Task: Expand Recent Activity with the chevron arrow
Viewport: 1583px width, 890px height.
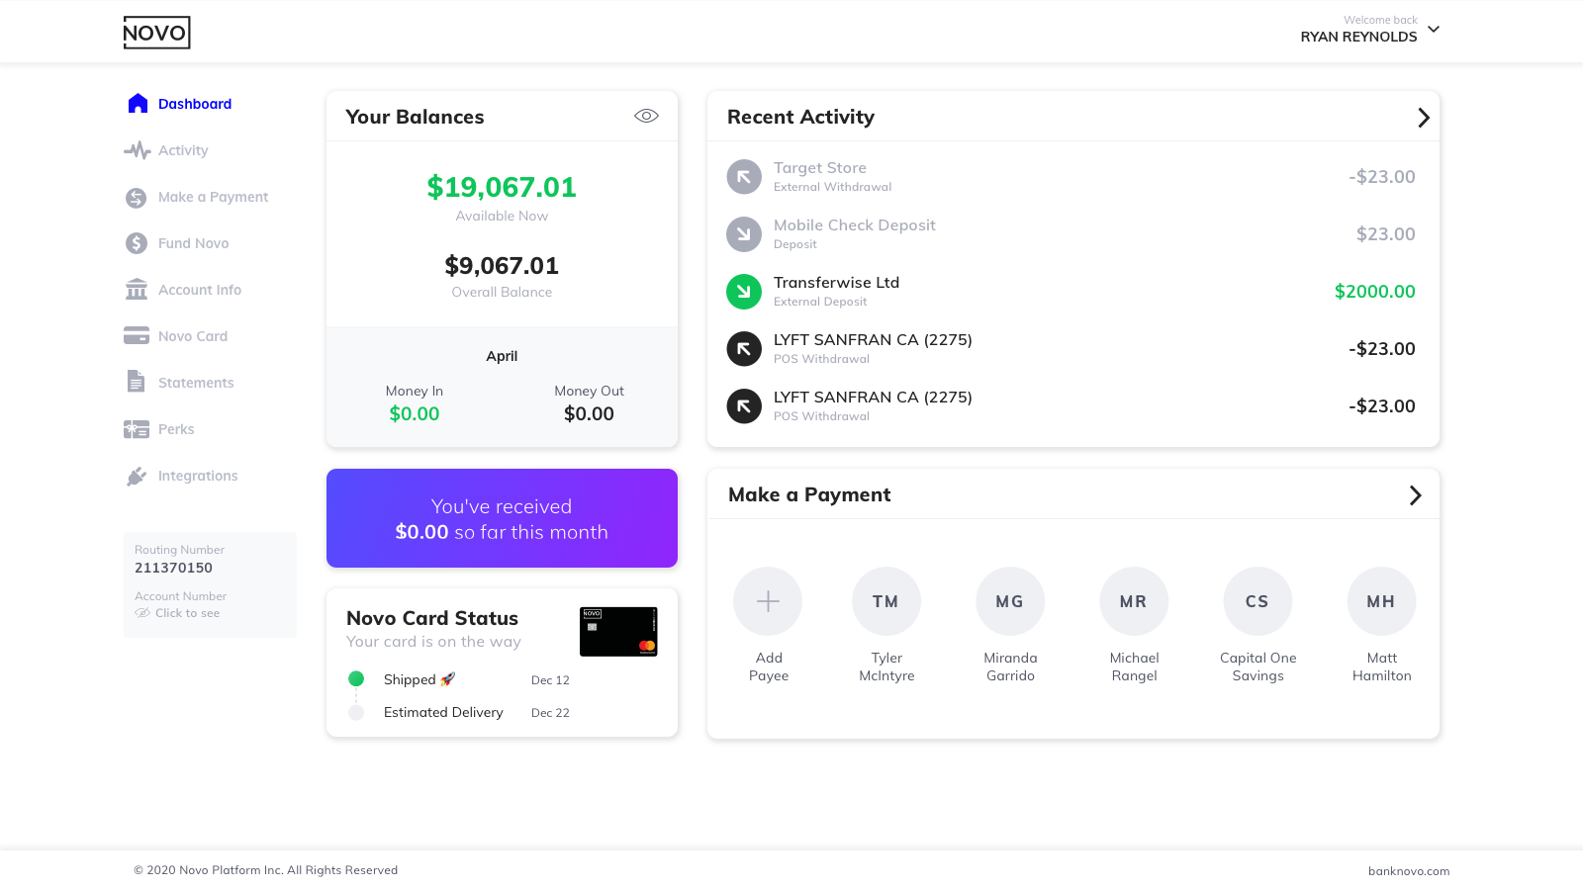Action: click(1423, 118)
